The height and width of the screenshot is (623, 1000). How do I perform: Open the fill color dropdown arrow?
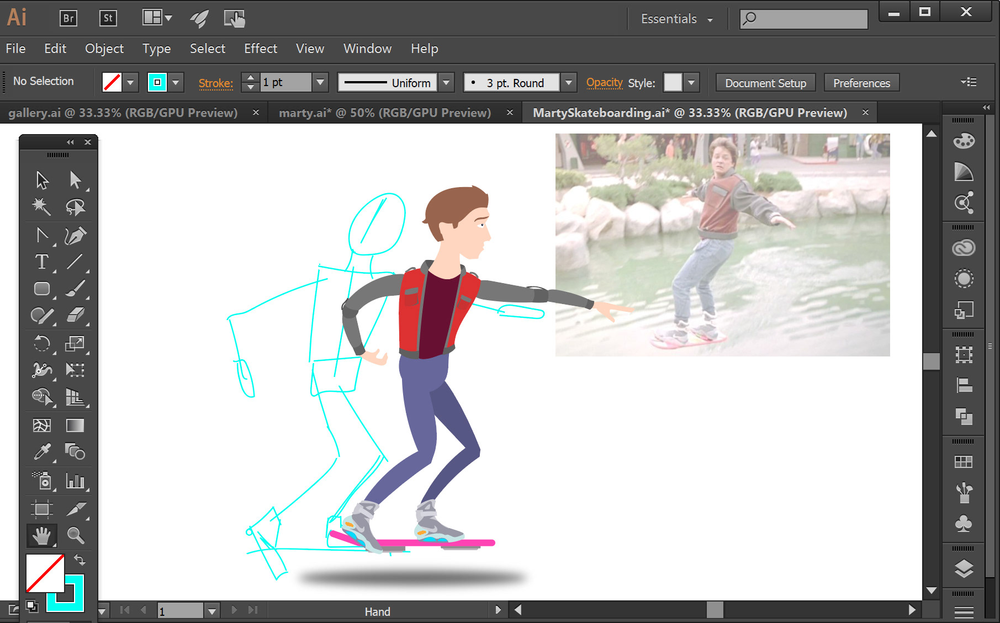click(x=130, y=83)
